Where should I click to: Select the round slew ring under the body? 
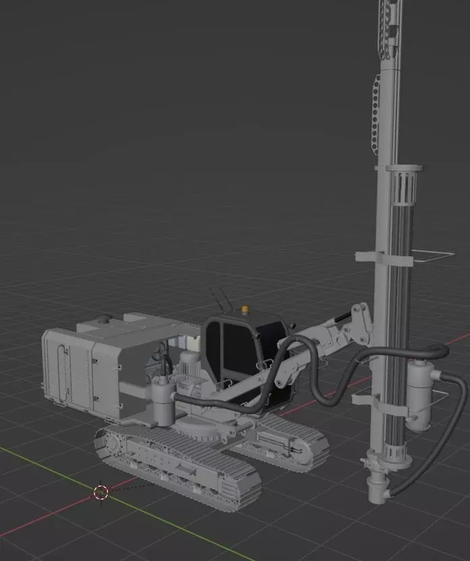[199, 431]
